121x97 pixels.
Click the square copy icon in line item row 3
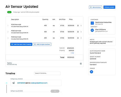(x=78, y=38)
